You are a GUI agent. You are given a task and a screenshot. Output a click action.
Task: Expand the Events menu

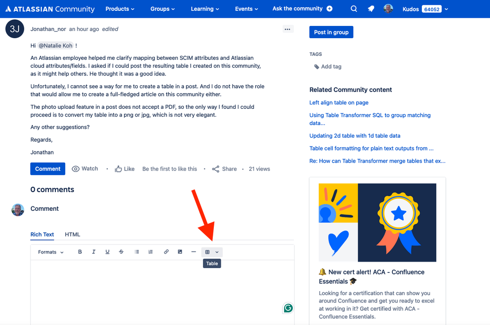(x=247, y=9)
